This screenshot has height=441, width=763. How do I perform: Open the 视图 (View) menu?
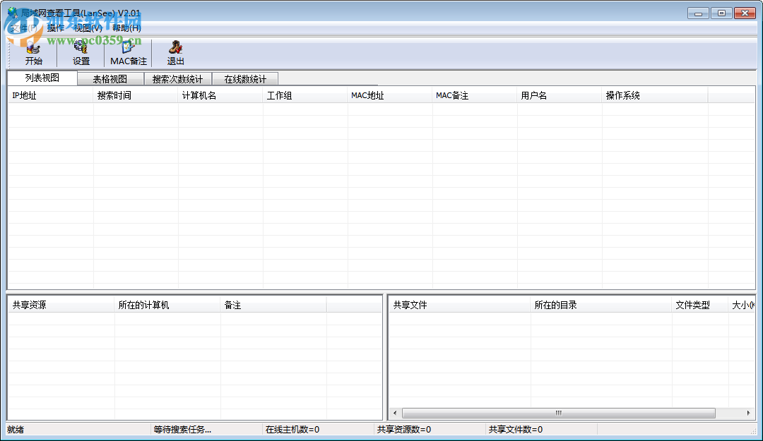click(x=88, y=28)
